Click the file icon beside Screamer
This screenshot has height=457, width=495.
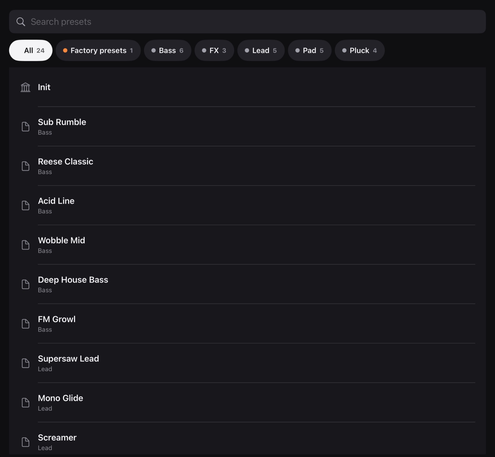pyautogui.click(x=25, y=442)
